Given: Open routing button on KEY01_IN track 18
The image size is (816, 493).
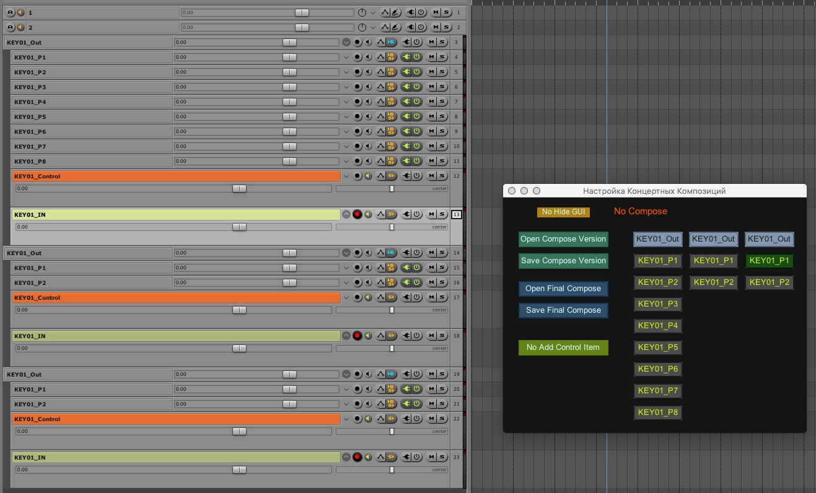Looking at the screenshot, I should [391, 336].
